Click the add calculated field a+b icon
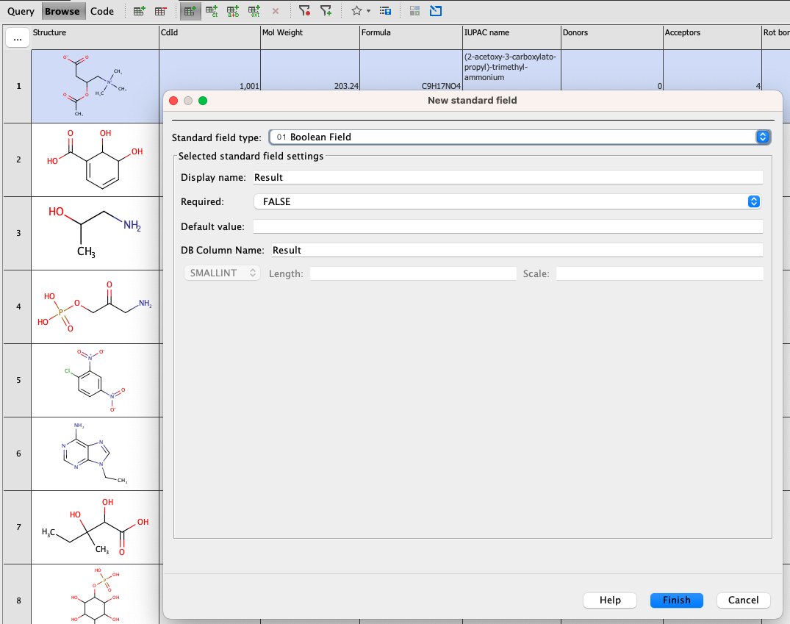Image resolution: width=790 pixels, height=624 pixels. tap(233, 11)
